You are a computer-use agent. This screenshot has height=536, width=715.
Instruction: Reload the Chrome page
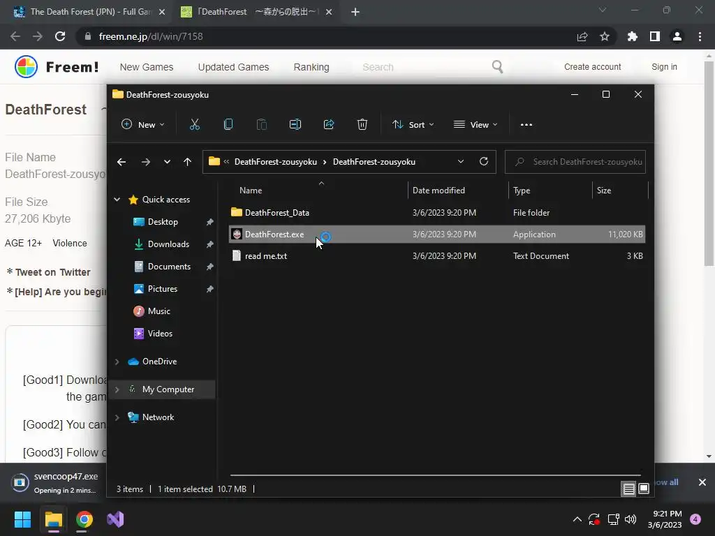pos(60,36)
